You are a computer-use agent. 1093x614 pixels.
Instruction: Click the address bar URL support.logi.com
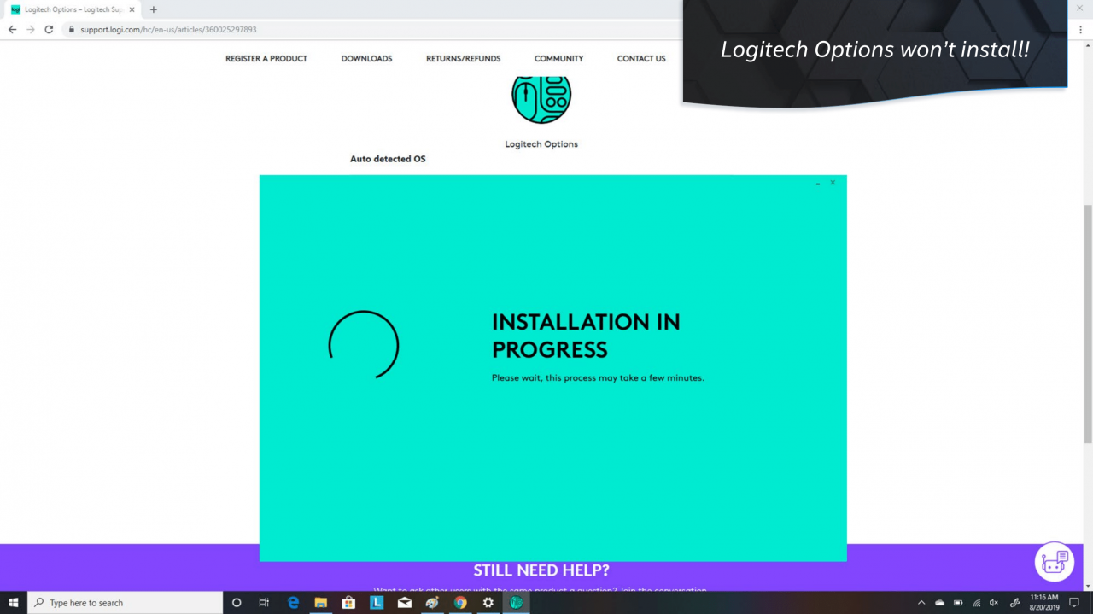(168, 29)
